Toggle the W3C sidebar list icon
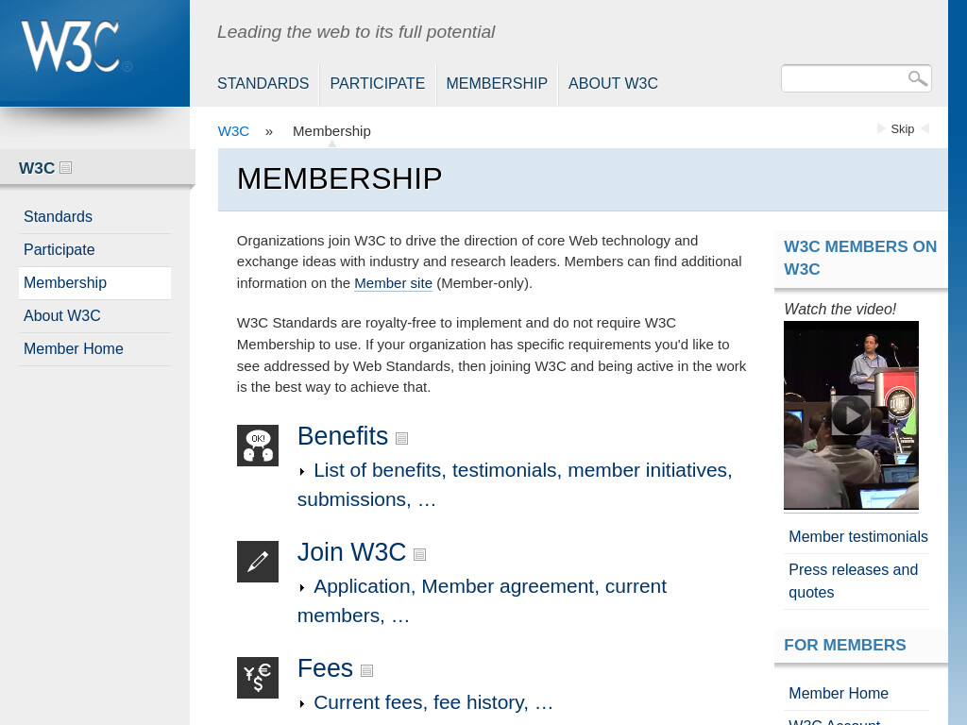 (65, 168)
